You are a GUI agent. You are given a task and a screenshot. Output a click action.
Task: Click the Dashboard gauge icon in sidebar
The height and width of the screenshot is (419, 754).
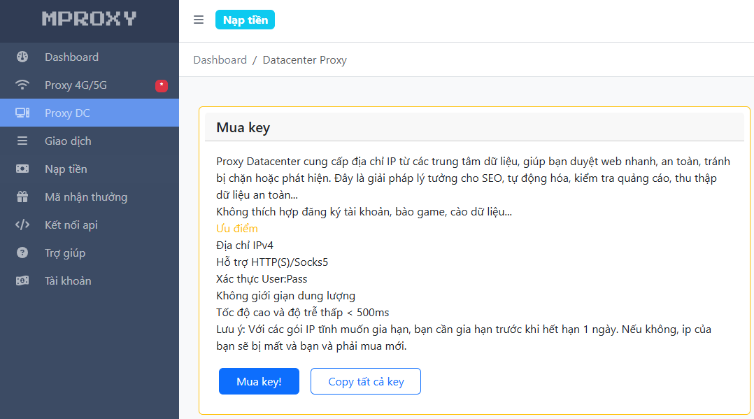[22, 57]
